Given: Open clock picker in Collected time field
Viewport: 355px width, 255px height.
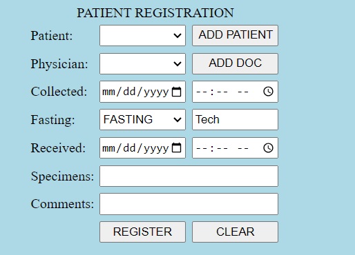Looking at the screenshot, I should point(268,92).
